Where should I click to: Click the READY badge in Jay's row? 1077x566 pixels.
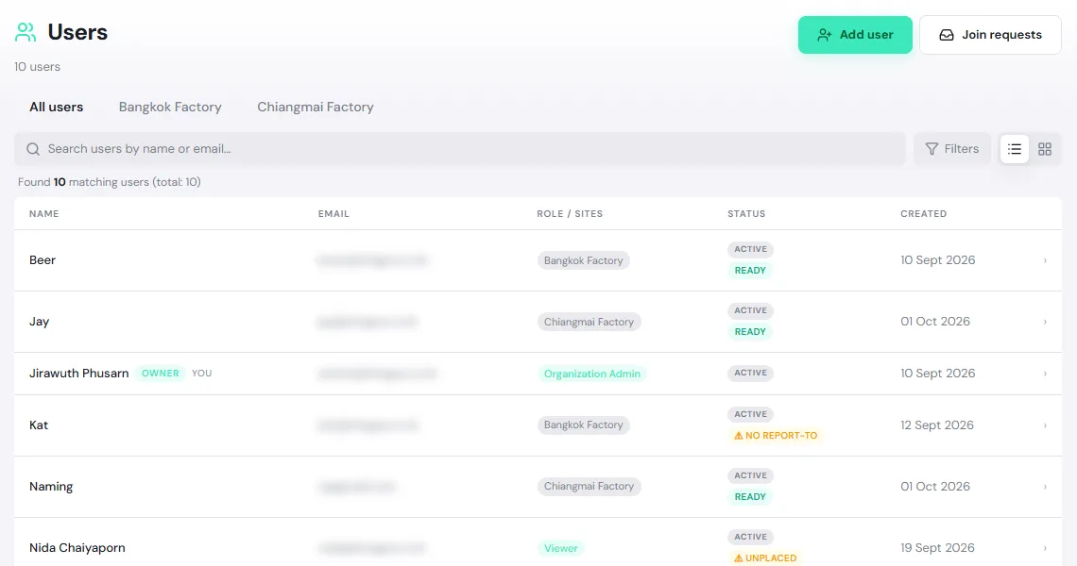(750, 331)
